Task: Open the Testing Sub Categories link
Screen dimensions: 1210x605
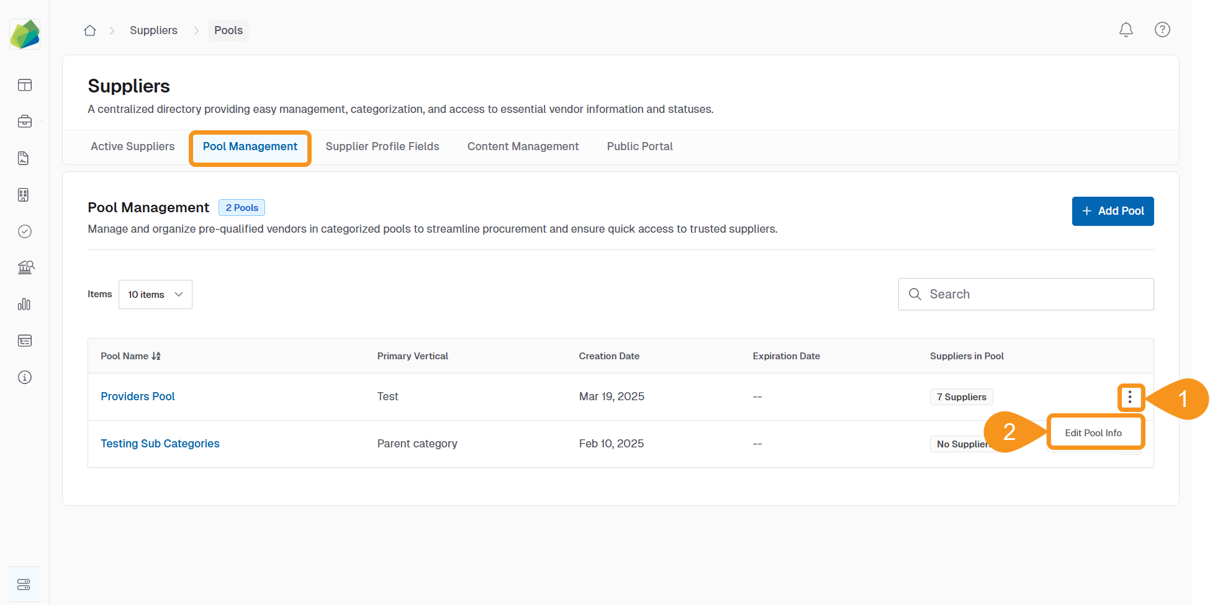Action: (x=160, y=444)
